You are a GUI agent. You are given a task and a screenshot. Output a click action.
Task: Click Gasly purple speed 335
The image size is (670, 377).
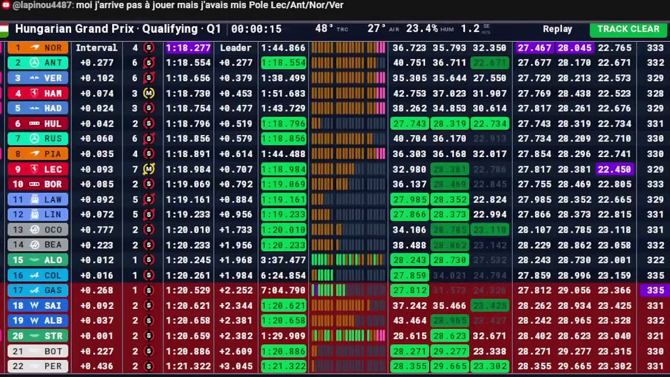tap(655, 291)
